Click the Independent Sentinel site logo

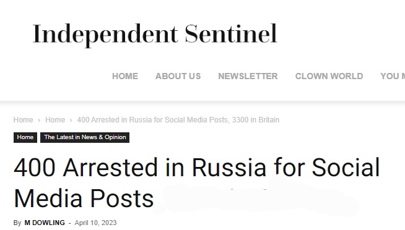[155, 35]
